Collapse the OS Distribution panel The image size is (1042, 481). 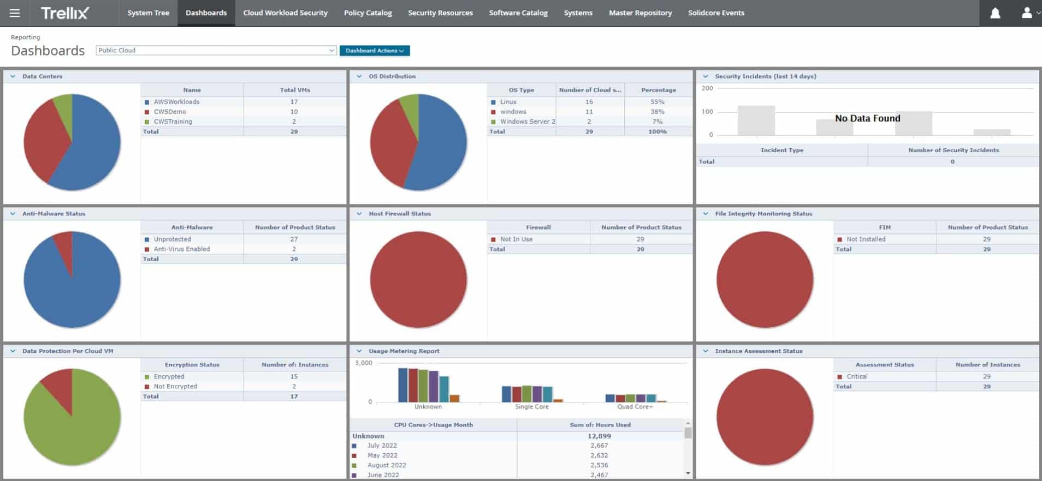(x=359, y=76)
